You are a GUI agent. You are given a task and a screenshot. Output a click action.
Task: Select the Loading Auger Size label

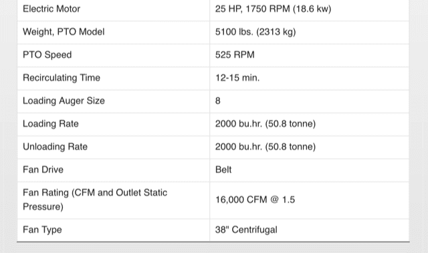click(x=64, y=101)
